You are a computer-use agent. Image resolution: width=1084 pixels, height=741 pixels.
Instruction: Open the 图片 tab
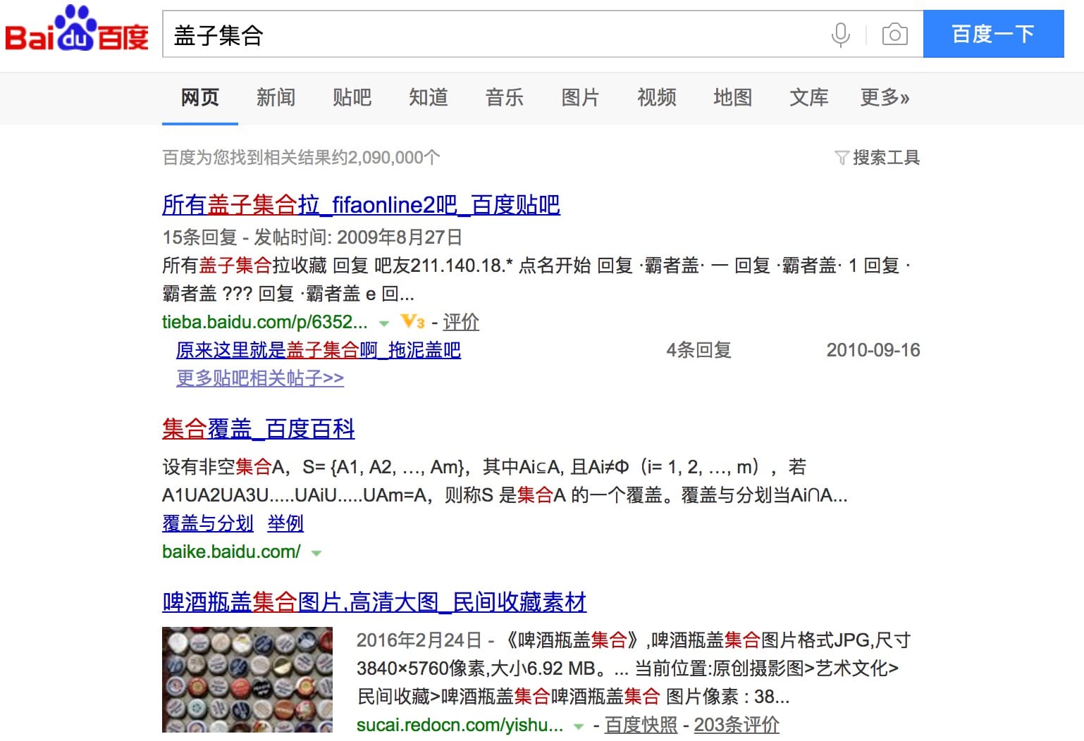tap(580, 97)
